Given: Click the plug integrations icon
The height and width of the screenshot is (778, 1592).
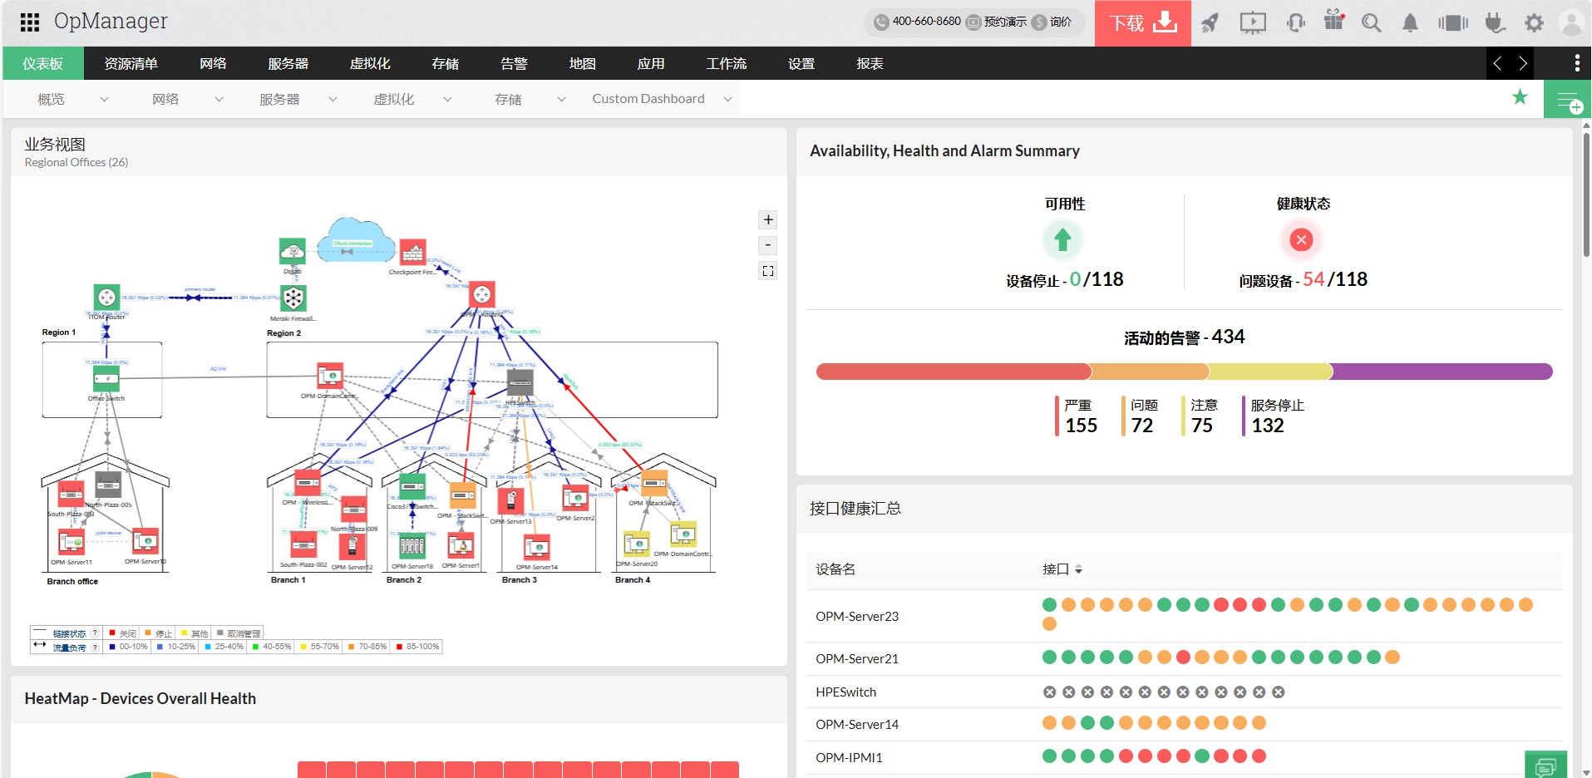Looking at the screenshot, I should point(1495,23).
